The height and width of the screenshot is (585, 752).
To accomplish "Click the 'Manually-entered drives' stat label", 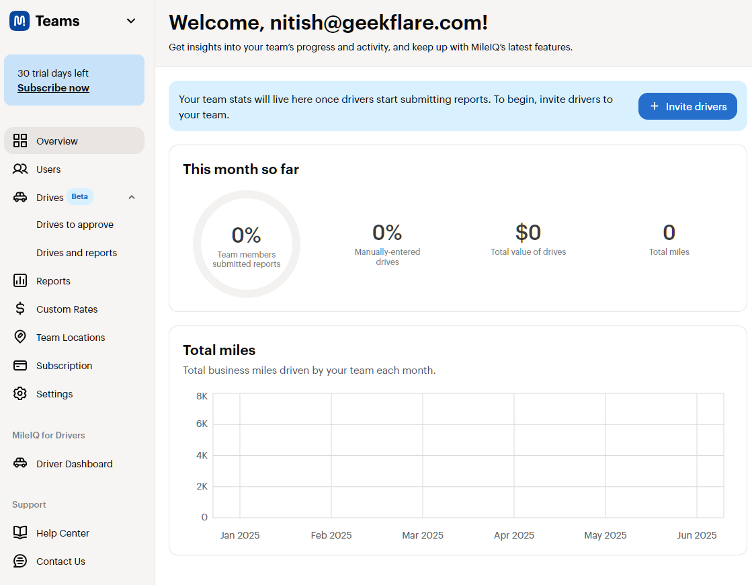I will click(x=387, y=257).
